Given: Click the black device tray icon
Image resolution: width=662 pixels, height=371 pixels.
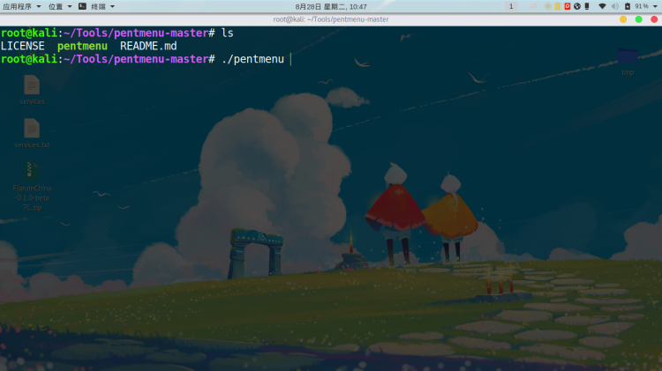Looking at the screenshot, I should 587,6.
